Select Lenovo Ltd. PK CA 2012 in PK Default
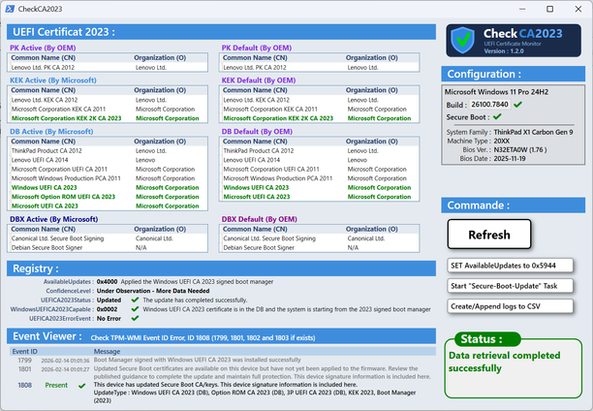This screenshot has height=411, width=593. (x=319, y=67)
